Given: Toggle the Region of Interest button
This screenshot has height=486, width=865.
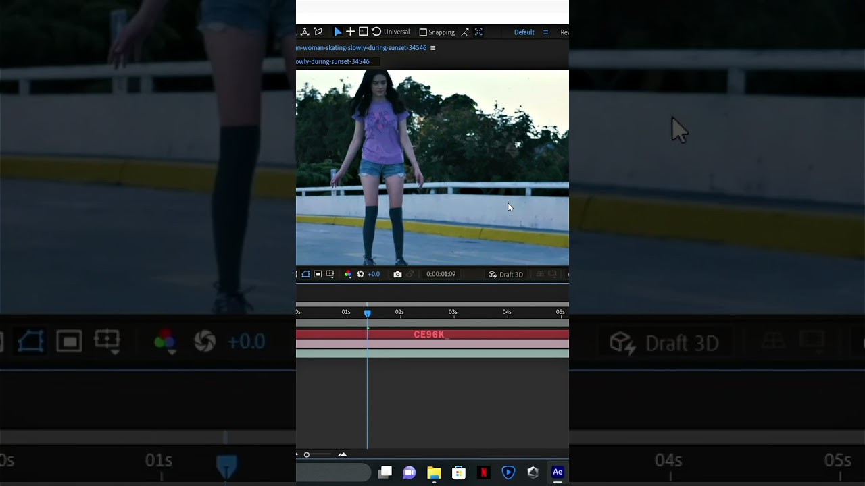Looking at the screenshot, I should point(318,274).
